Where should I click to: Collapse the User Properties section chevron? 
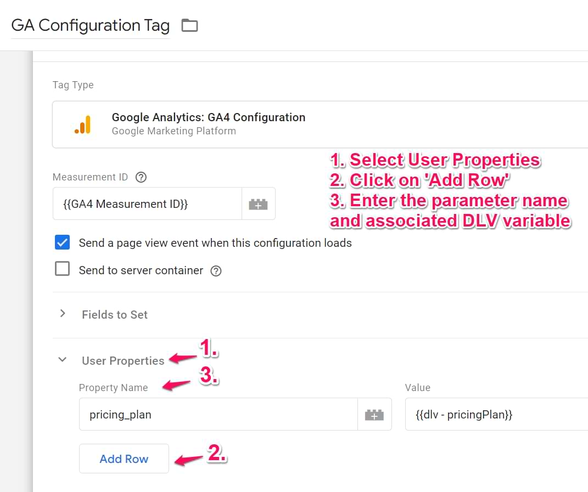pyautogui.click(x=62, y=360)
